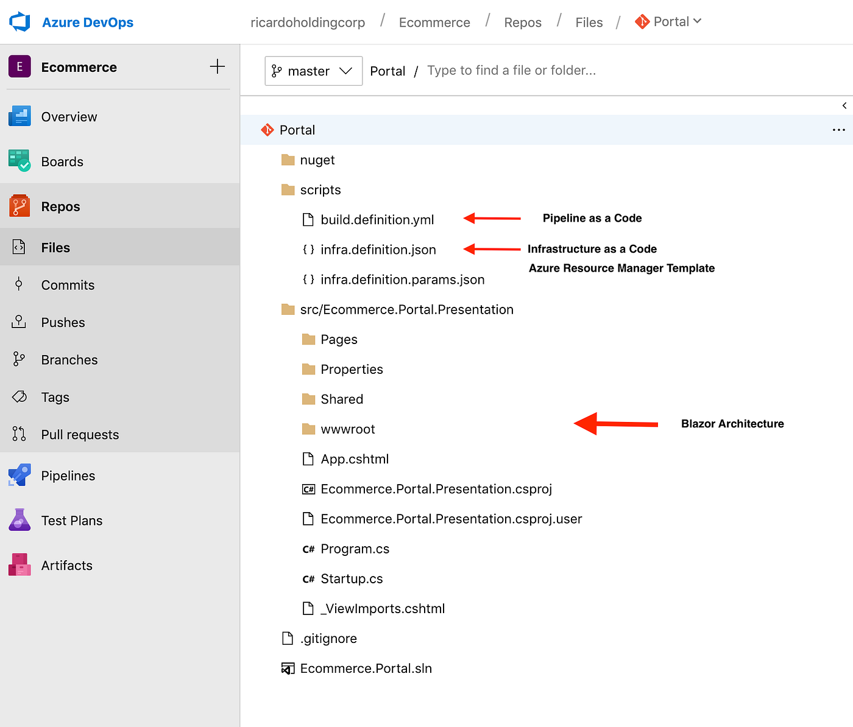Image resolution: width=853 pixels, height=727 pixels.
Task: Open the master branch selector
Action: [313, 71]
